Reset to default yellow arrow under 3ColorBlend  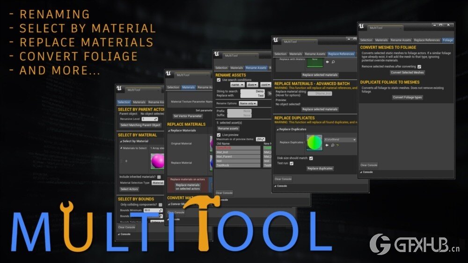pos(337,145)
